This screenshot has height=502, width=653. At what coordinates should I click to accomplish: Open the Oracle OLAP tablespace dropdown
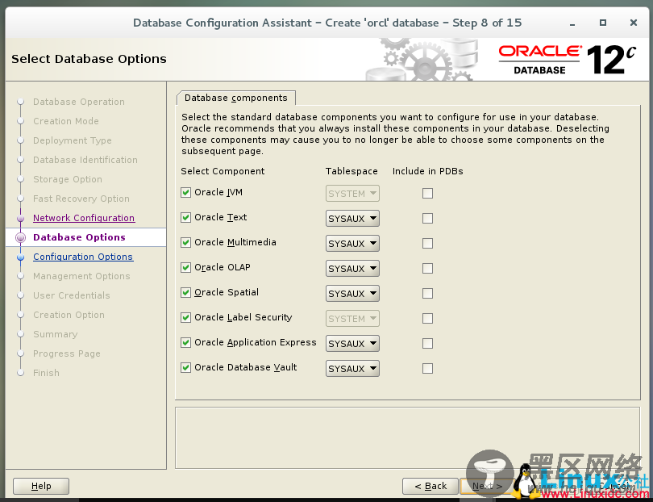pyautogui.click(x=352, y=269)
